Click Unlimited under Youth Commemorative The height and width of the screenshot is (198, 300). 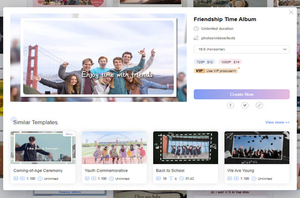click(122, 179)
